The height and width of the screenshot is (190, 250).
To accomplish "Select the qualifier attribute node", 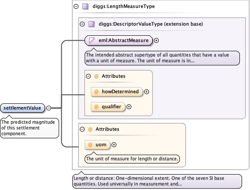I will (108, 107).
